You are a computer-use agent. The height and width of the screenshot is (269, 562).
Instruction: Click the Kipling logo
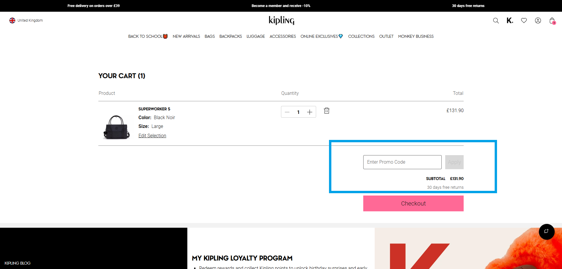tap(282, 20)
